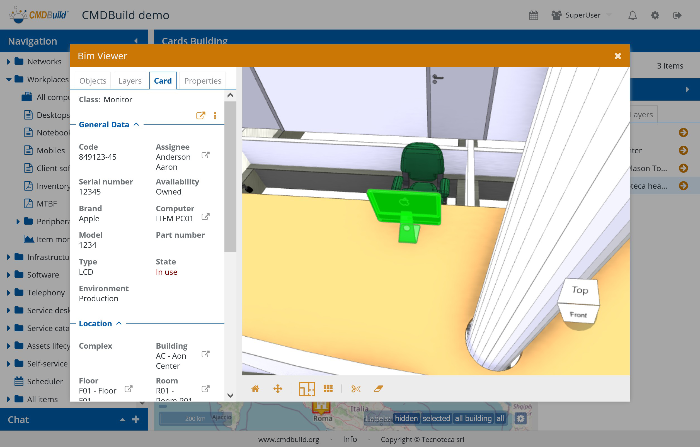The width and height of the screenshot is (700, 447).
Task: Open the Assignee Anderson Aaron reference link
Action: click(x=205, y=155)
